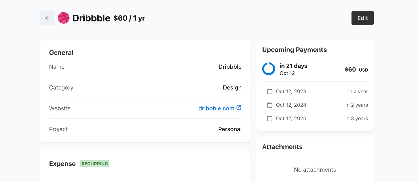Select the Oct 12, 2023 payment date
This screenshot has height=182, width=418.
click(x=291, y=92)
